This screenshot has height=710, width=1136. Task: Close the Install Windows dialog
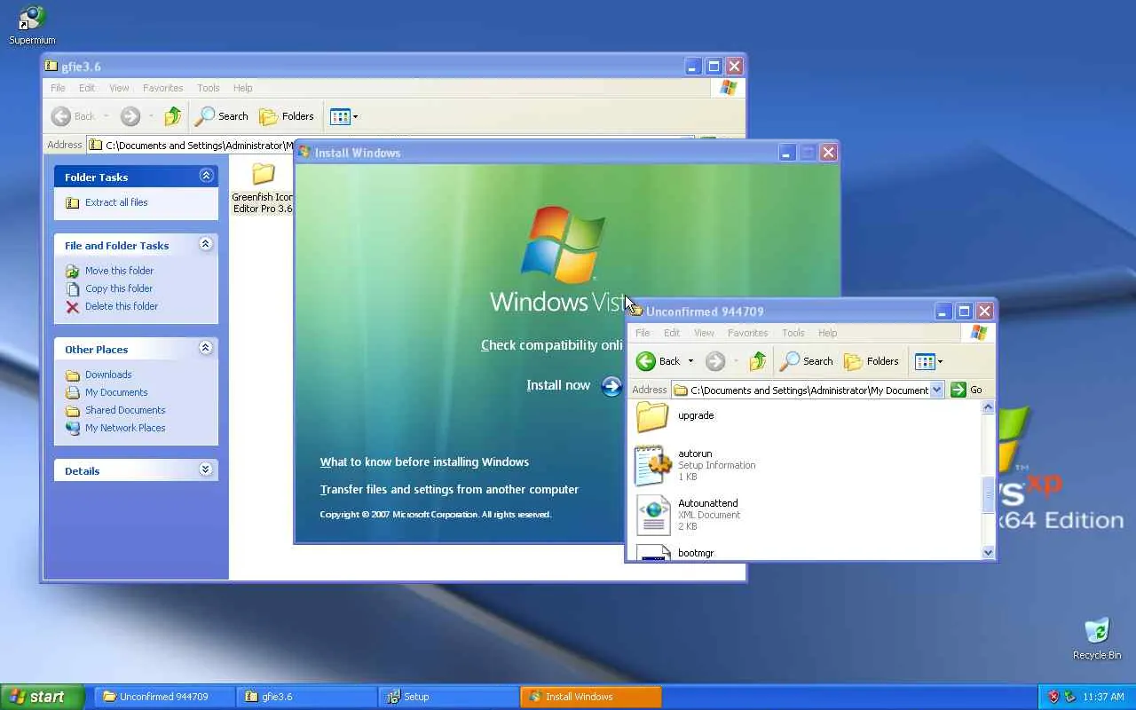pos(828,153)
